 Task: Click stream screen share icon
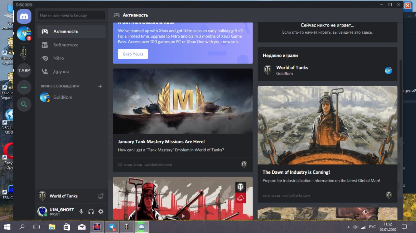(101, 196)
